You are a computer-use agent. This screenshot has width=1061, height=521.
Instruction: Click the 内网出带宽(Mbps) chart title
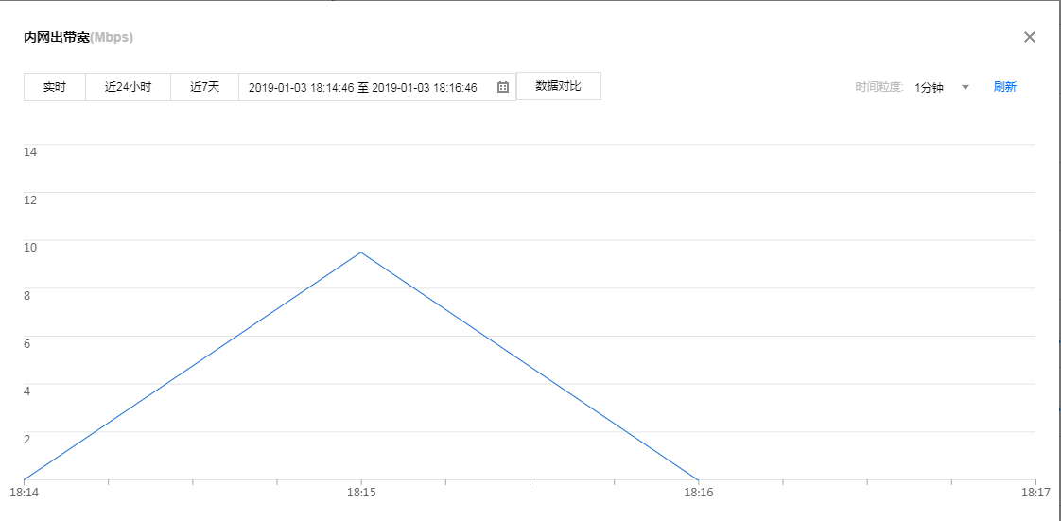click(x=78, y=38)
